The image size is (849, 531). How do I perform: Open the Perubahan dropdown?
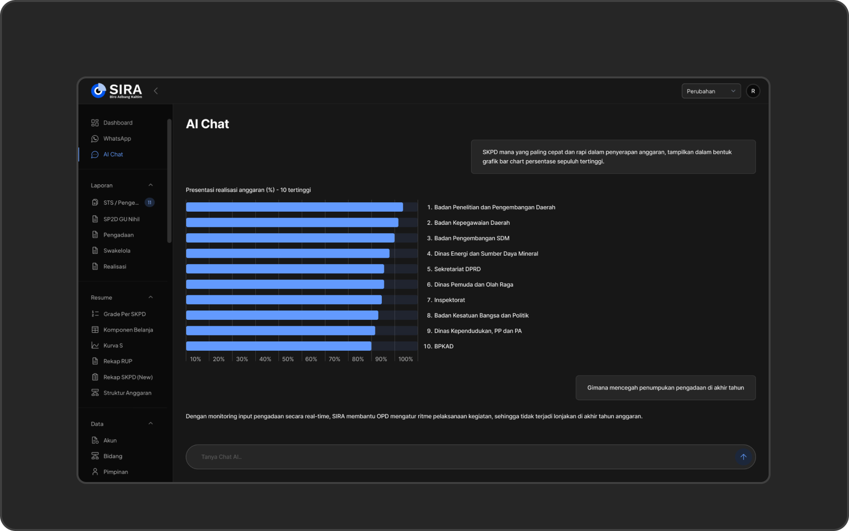[x=711, y=91]
